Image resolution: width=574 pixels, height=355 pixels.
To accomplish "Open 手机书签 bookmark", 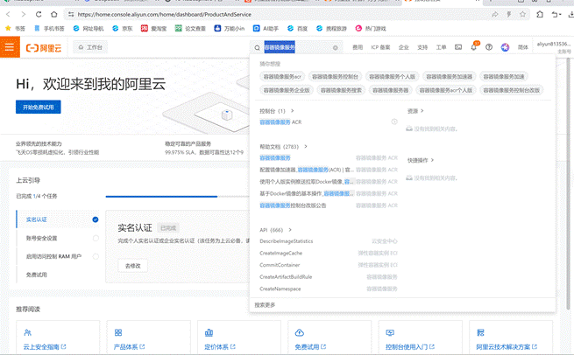I will (49, 29).
